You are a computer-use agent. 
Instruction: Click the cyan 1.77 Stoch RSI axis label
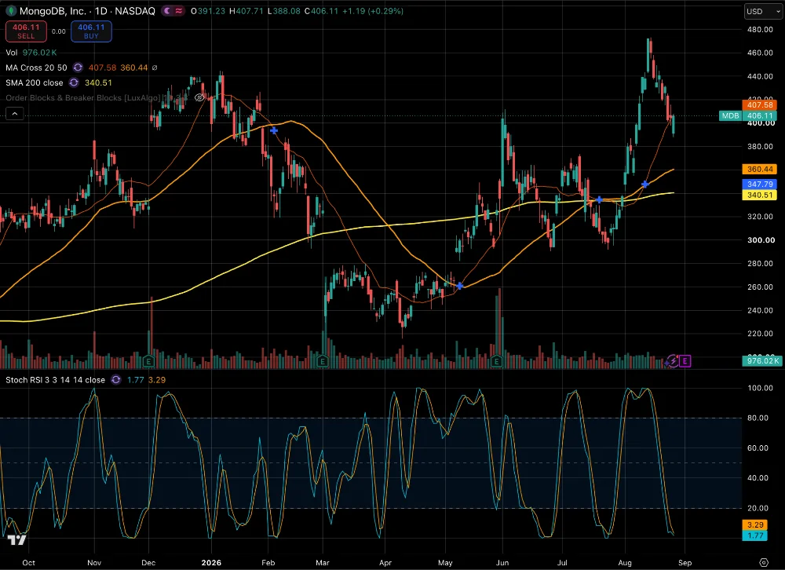[755, 535]
